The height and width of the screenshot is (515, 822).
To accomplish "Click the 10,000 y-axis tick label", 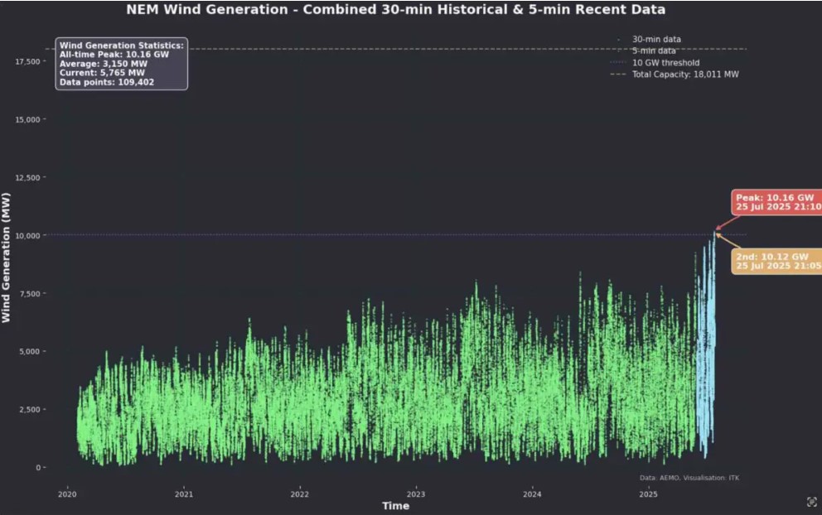I will (x=28, y=236).
